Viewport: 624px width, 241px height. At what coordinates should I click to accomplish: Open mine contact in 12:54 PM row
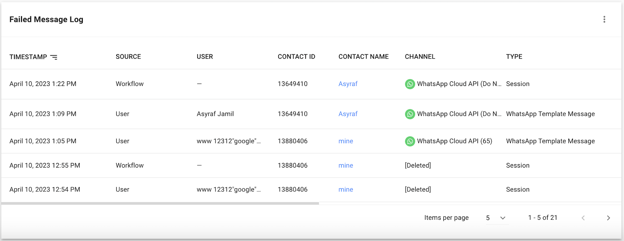pyautogui.click(x=345, y=190)
